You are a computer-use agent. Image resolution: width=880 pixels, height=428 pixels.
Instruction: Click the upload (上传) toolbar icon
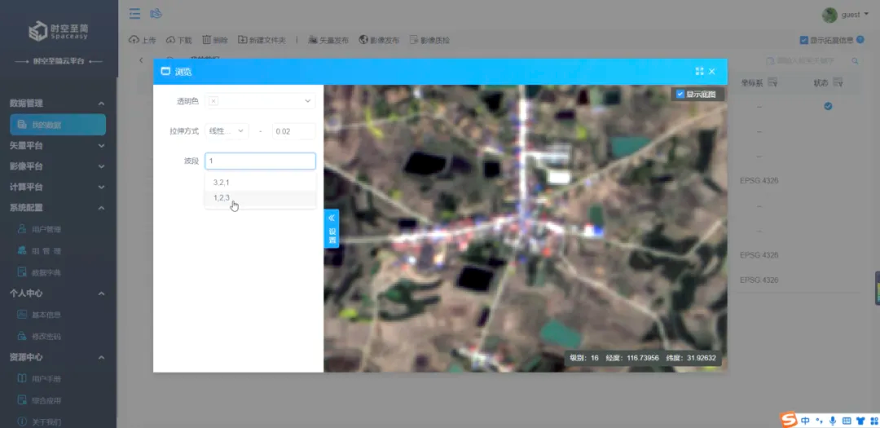(x=134, y=40)
